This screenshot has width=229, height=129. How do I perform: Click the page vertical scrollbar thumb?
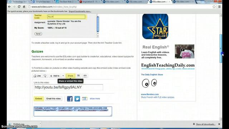click(221, 49)
